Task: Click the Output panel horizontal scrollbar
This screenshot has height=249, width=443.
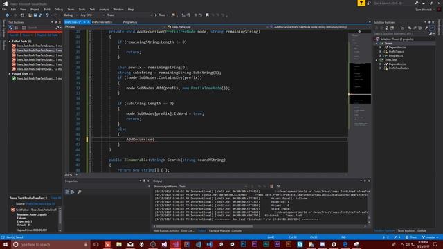Action: 260,226
